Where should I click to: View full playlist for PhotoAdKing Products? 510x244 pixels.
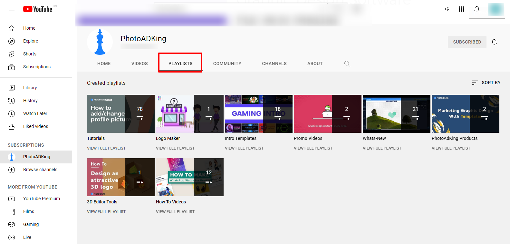tap(451, 148)
